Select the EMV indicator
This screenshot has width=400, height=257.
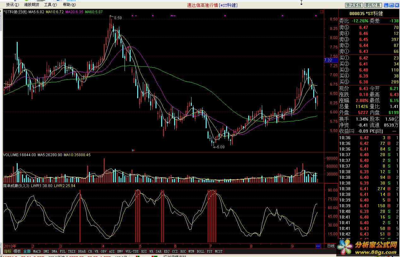point(120,251)
